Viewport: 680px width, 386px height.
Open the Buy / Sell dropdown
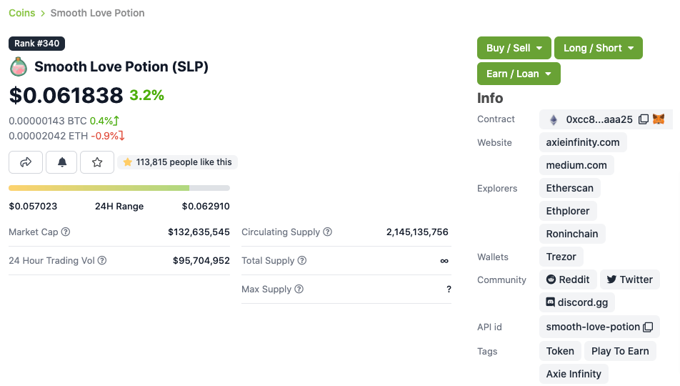coord(514,48)
